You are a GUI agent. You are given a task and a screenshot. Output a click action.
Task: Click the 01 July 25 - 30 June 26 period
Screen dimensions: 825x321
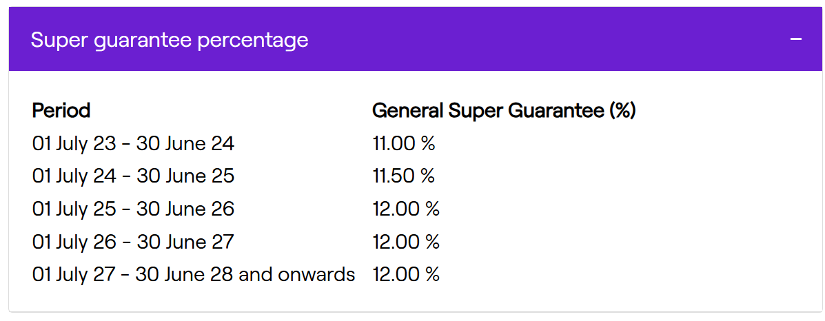[133, 209]
